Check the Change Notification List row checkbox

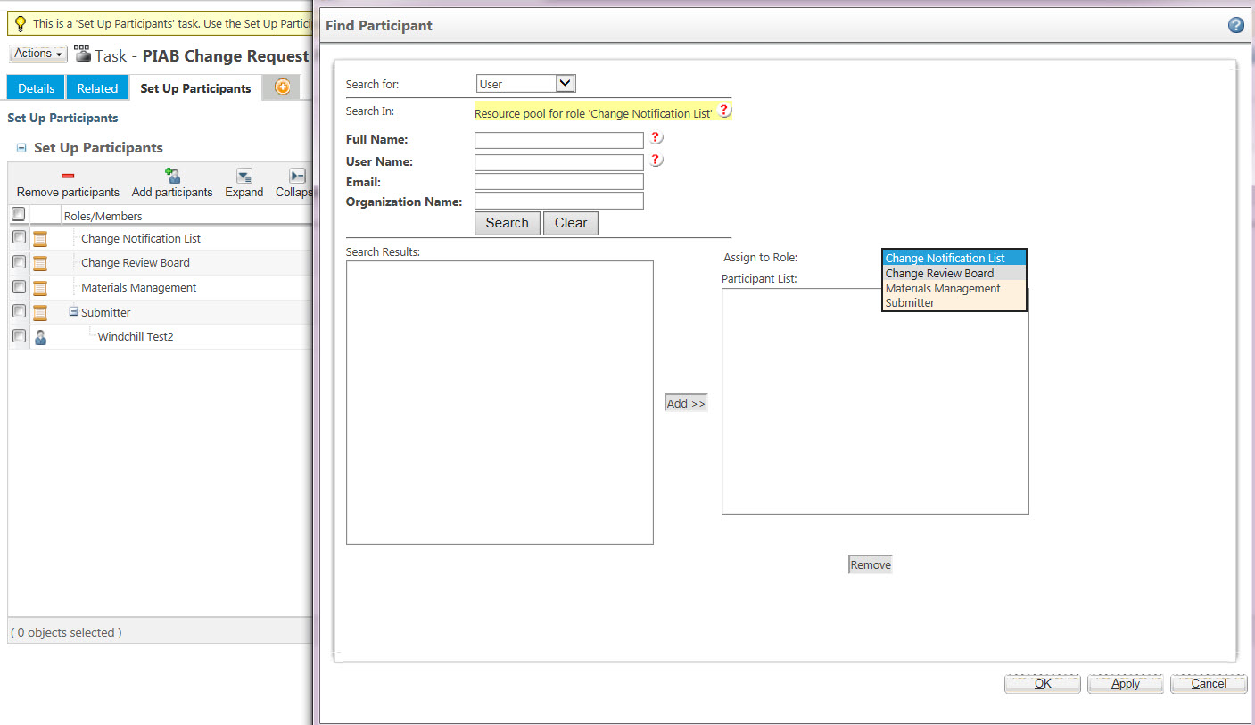point(19,237)
